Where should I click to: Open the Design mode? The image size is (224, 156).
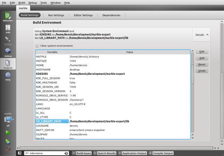(x=7, y=40)
